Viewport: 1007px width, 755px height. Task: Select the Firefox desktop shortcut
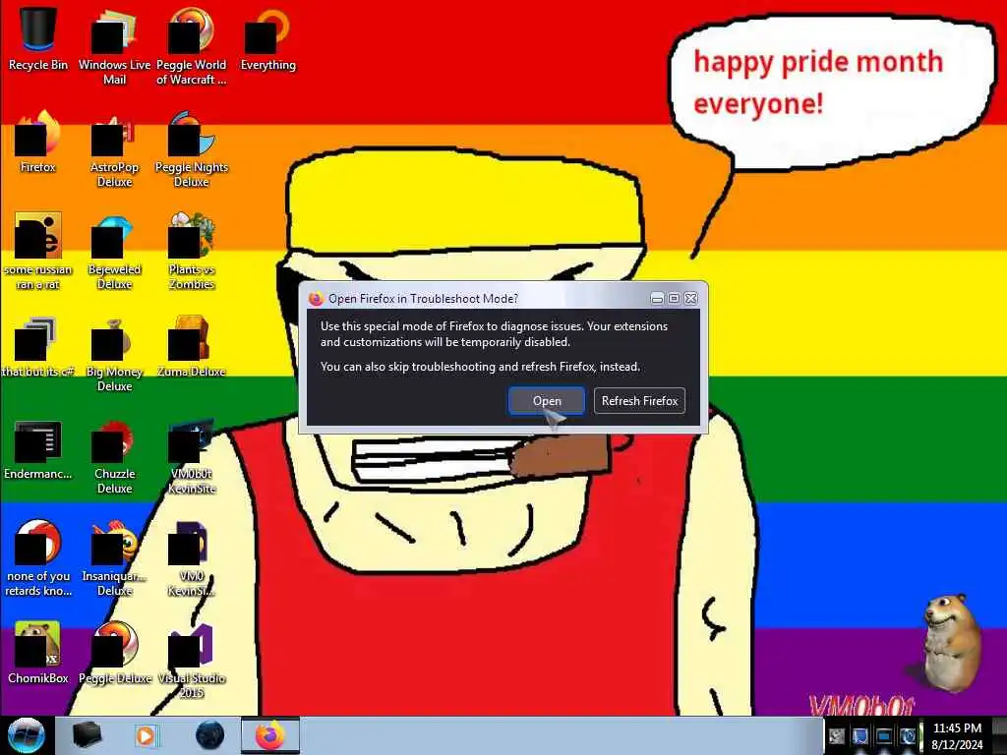pos(38,143)
